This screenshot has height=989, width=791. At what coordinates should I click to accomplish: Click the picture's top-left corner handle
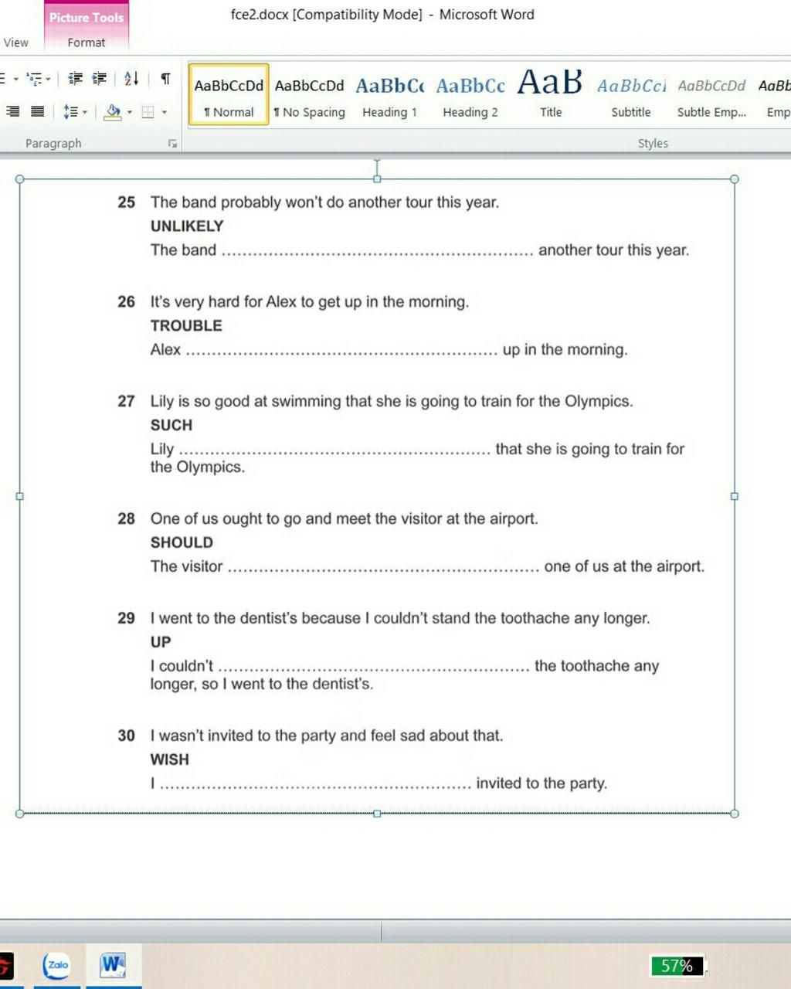click(20, 179)
